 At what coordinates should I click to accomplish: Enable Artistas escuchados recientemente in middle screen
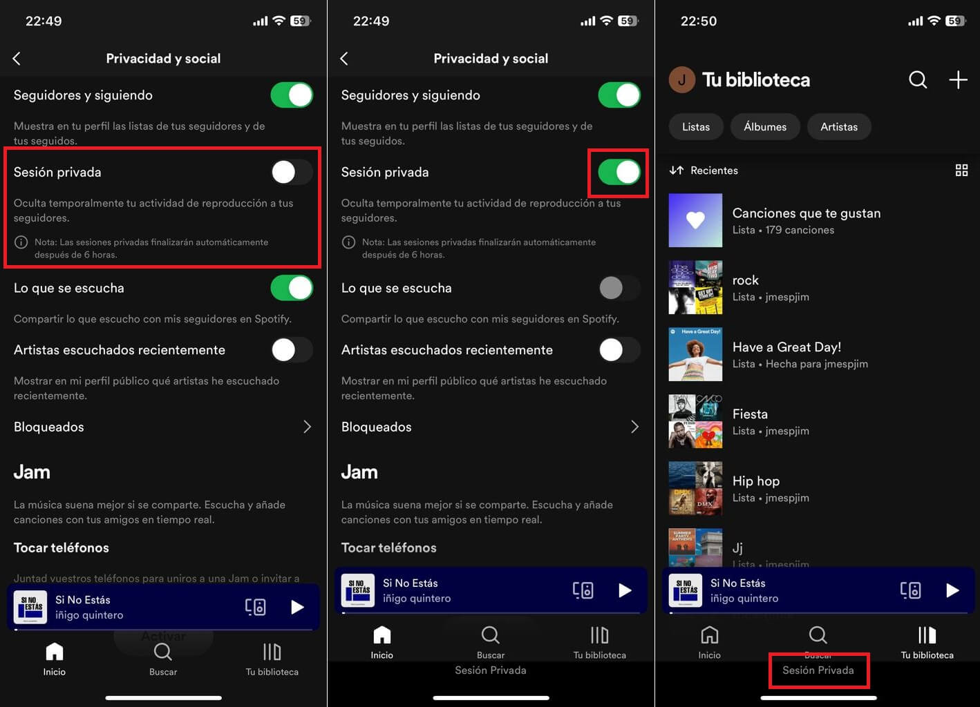pyautogui.click(x=619, y=350)
